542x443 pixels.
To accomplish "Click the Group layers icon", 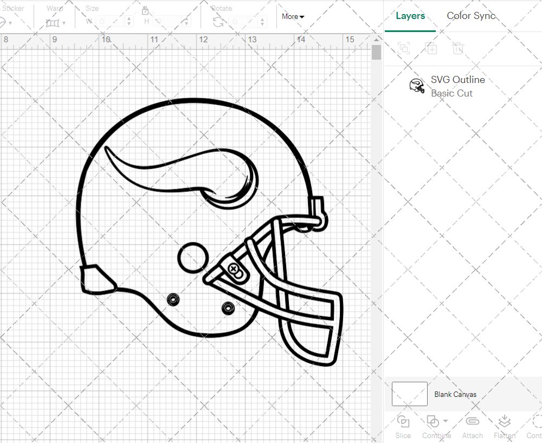I will 404,48.
